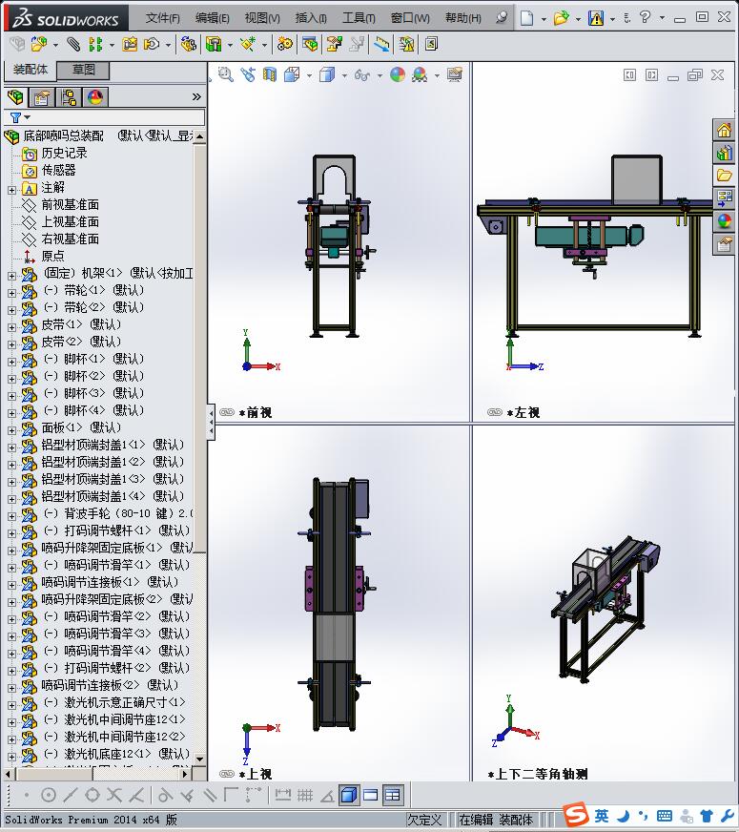
Task: Toggle view link icon beside *上视
Action: pos(227,774)
